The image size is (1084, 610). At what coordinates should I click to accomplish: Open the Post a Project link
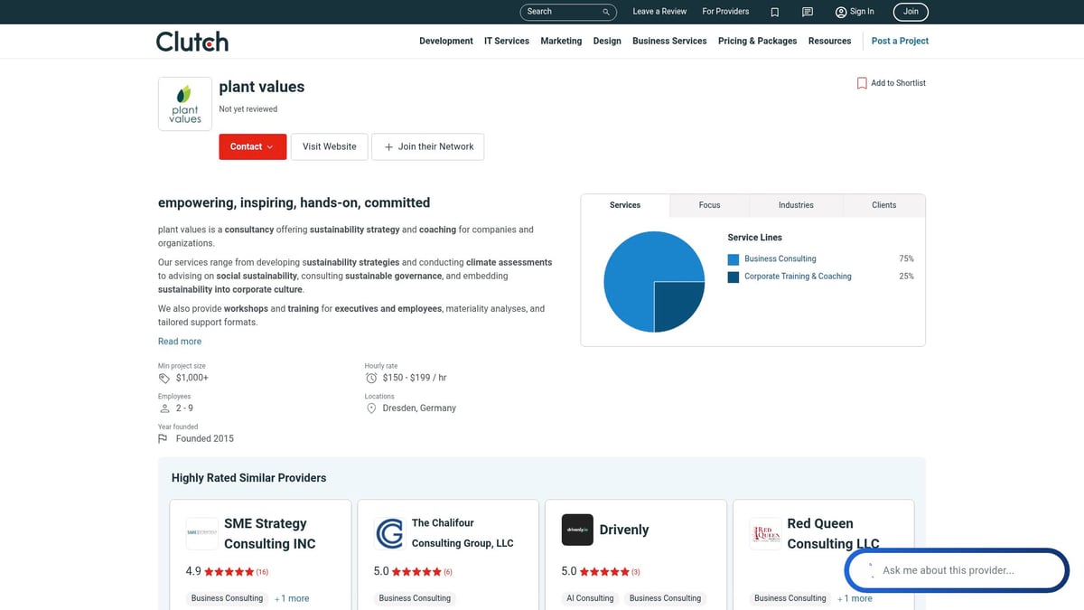point(900,41)
